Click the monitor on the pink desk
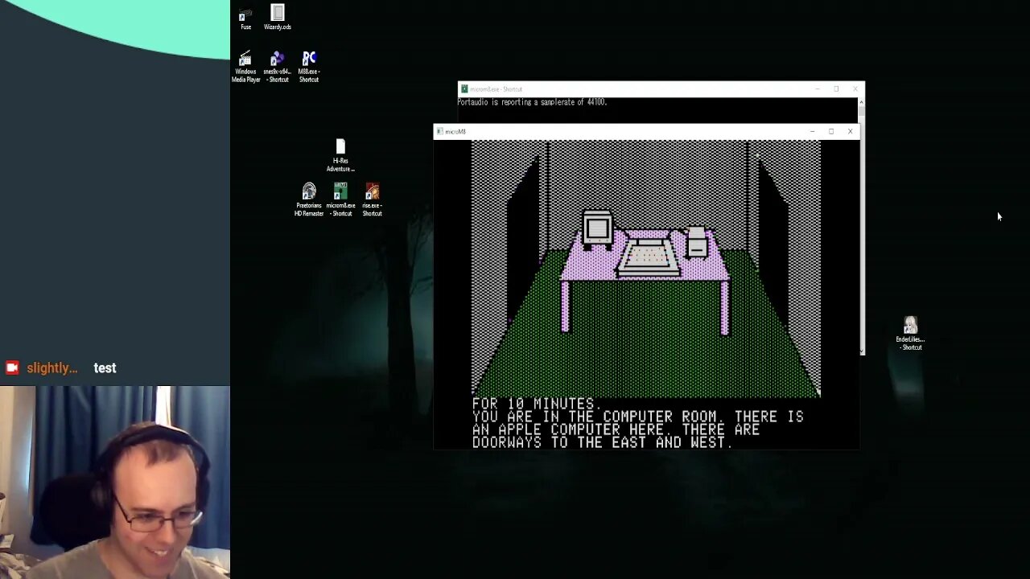1030x579 pixels. coord(597,228)
